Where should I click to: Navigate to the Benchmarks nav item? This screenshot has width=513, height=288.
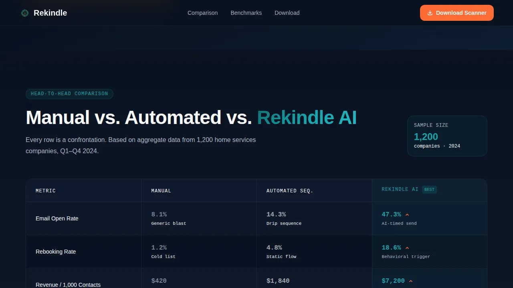(246, 13)
